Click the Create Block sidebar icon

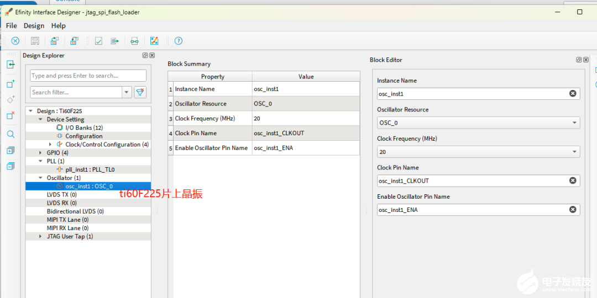click(x=11, y=84)
